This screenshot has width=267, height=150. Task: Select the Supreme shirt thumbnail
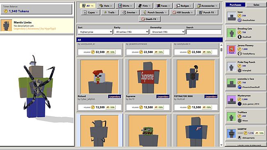148,77
